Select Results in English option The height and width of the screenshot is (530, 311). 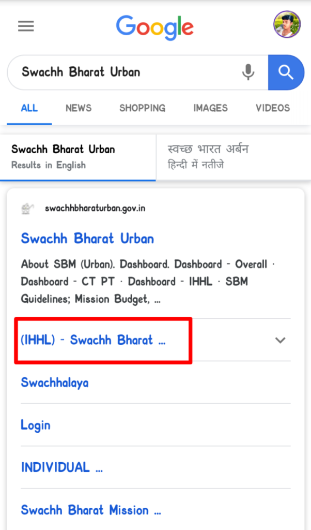point(77,157)
